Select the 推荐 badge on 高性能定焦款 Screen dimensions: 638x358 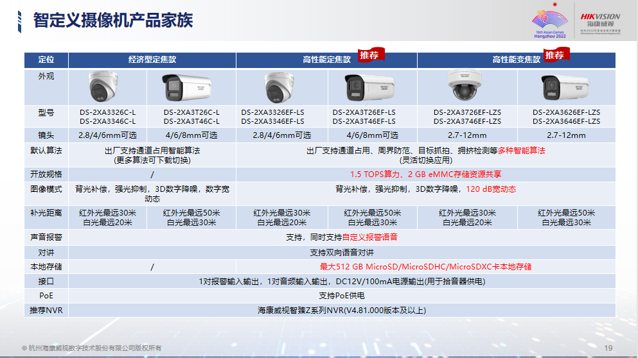[x=370, y=55]
